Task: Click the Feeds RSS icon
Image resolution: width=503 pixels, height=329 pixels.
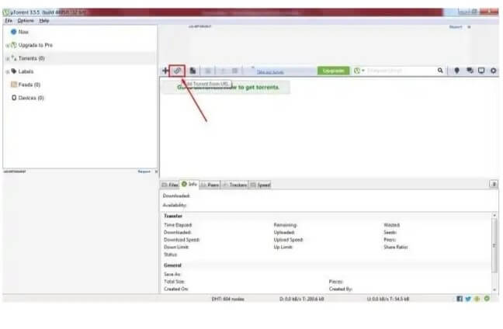Action: point(14,85)
